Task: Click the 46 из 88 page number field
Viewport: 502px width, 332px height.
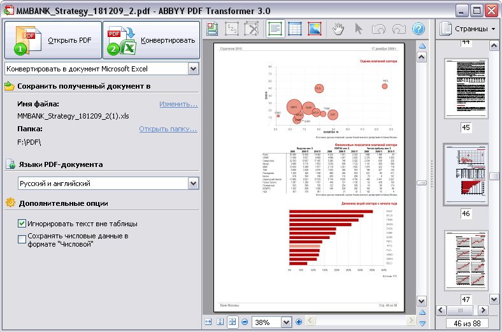Action: coord(467,323)
